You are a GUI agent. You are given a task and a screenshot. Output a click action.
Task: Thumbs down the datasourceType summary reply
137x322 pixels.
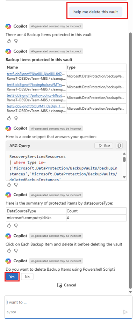pos(16,226)
